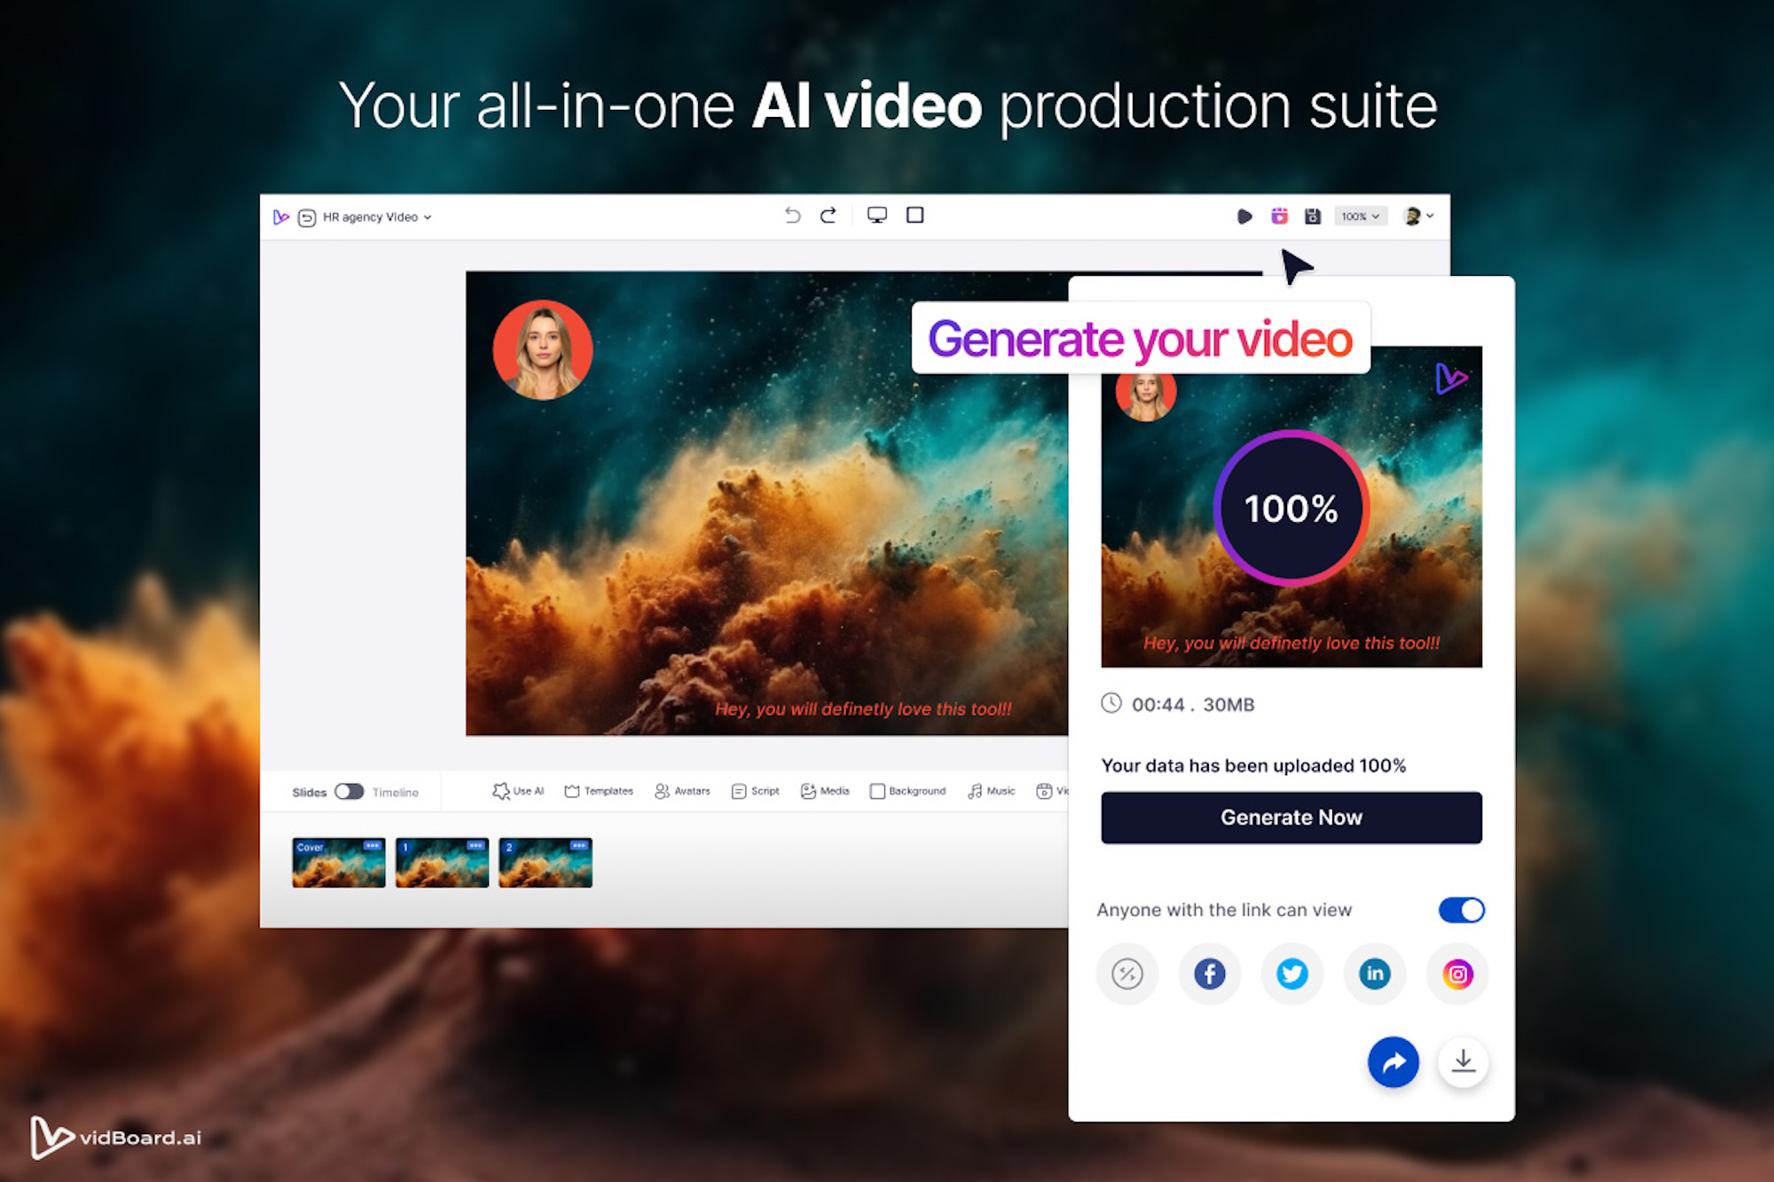This screenshot has height=1182, width=1774.
Task: Open the Templates tab
Action: (599, 791)
